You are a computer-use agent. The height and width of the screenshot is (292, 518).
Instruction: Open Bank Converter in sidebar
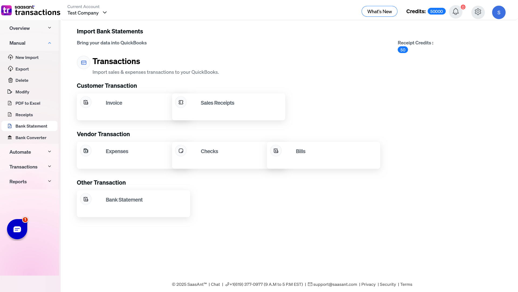(x=31, y=138)
